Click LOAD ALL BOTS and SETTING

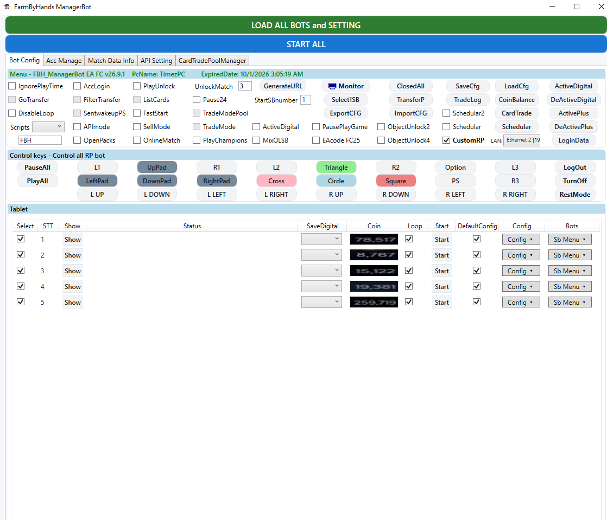[306, 25]
